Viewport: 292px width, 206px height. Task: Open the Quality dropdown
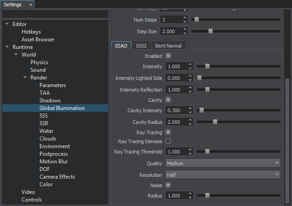[x=223, y=163]
